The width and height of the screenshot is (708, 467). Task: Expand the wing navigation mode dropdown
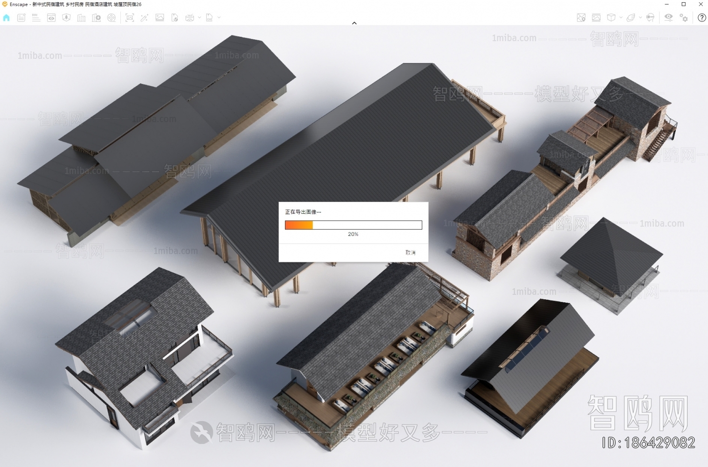click(640, 18)
